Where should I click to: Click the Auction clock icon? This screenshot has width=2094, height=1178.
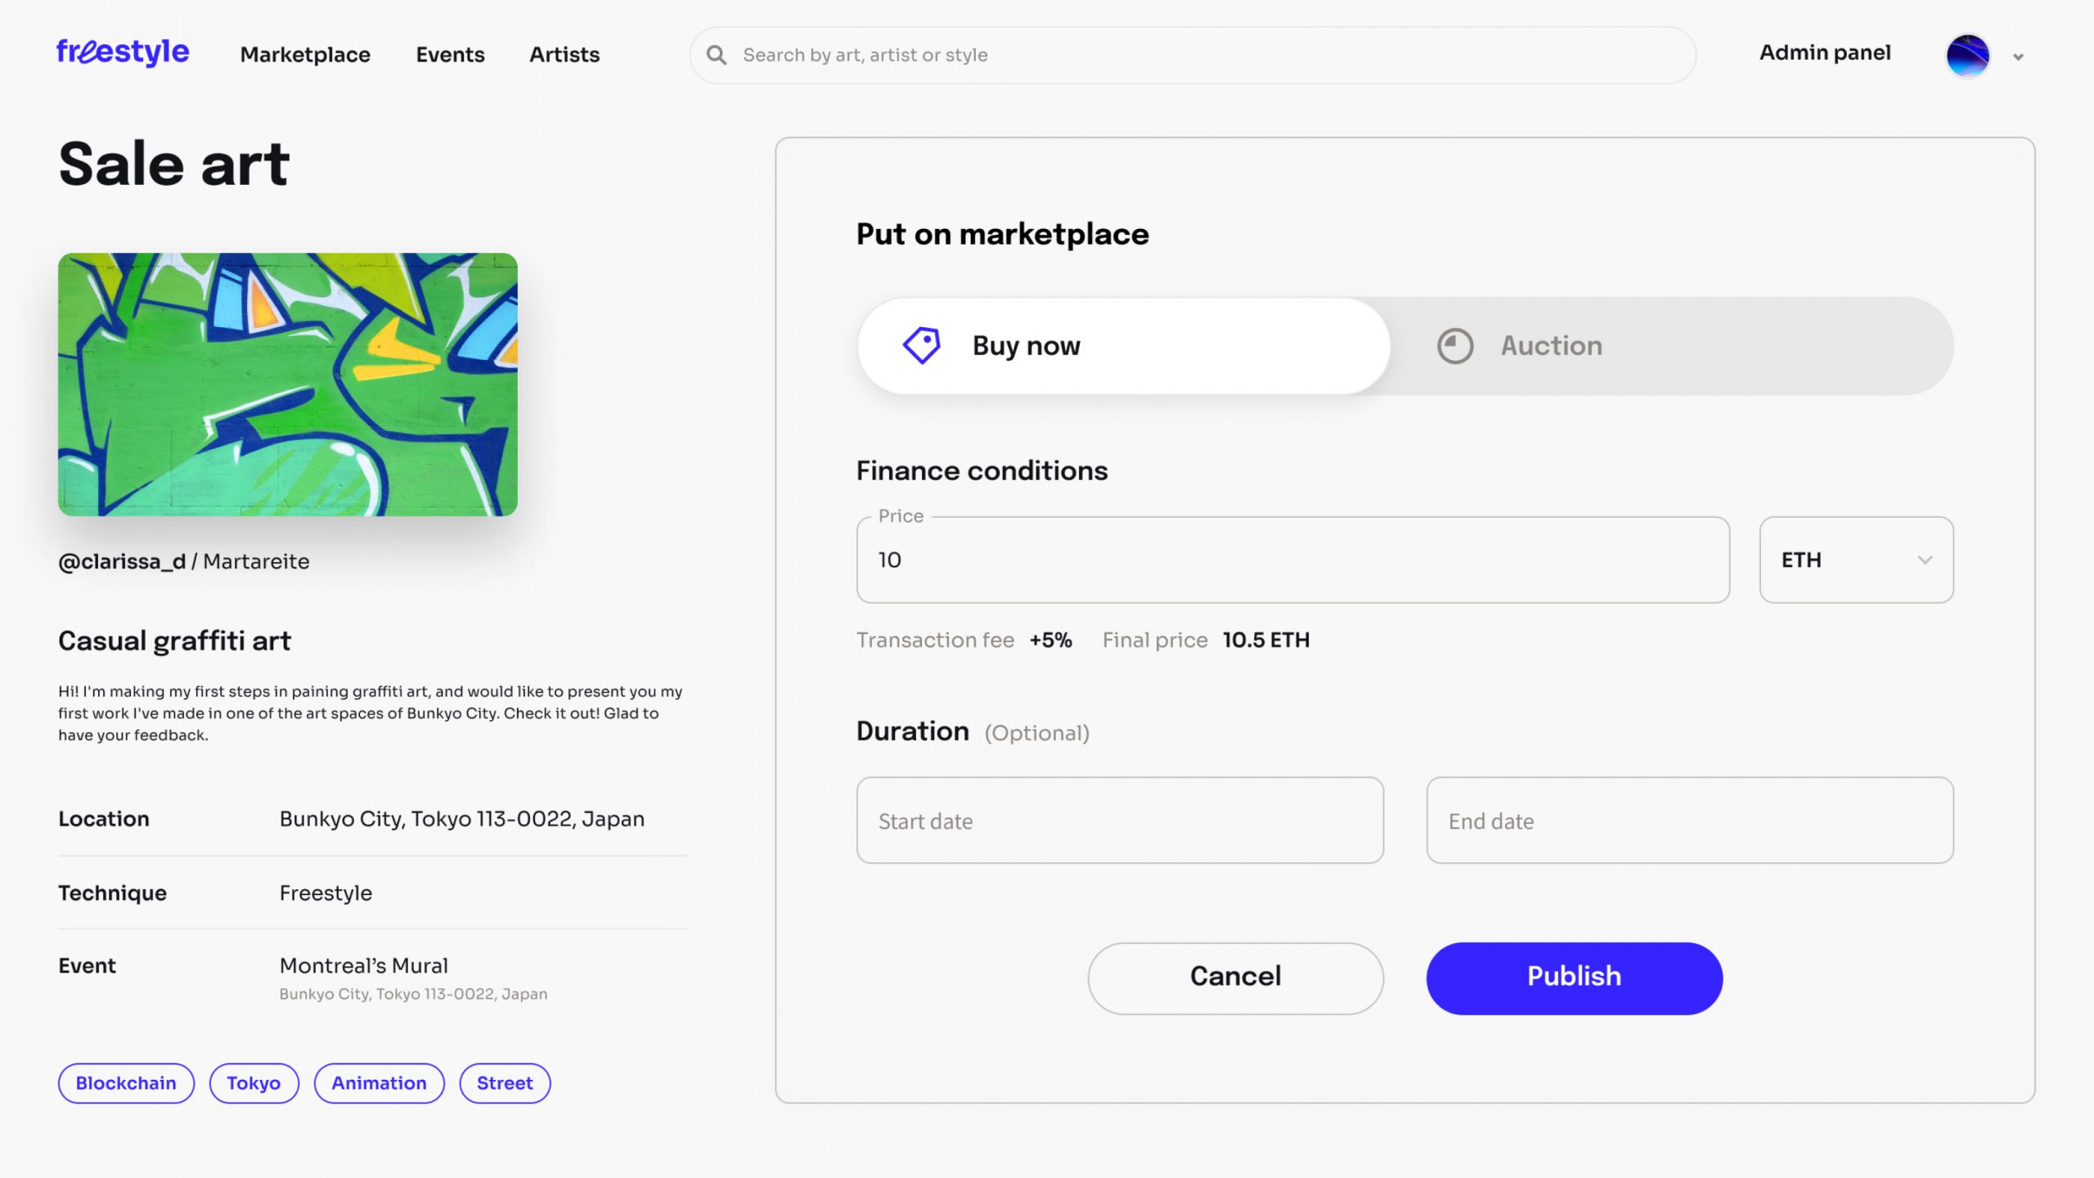point(1455,345)
